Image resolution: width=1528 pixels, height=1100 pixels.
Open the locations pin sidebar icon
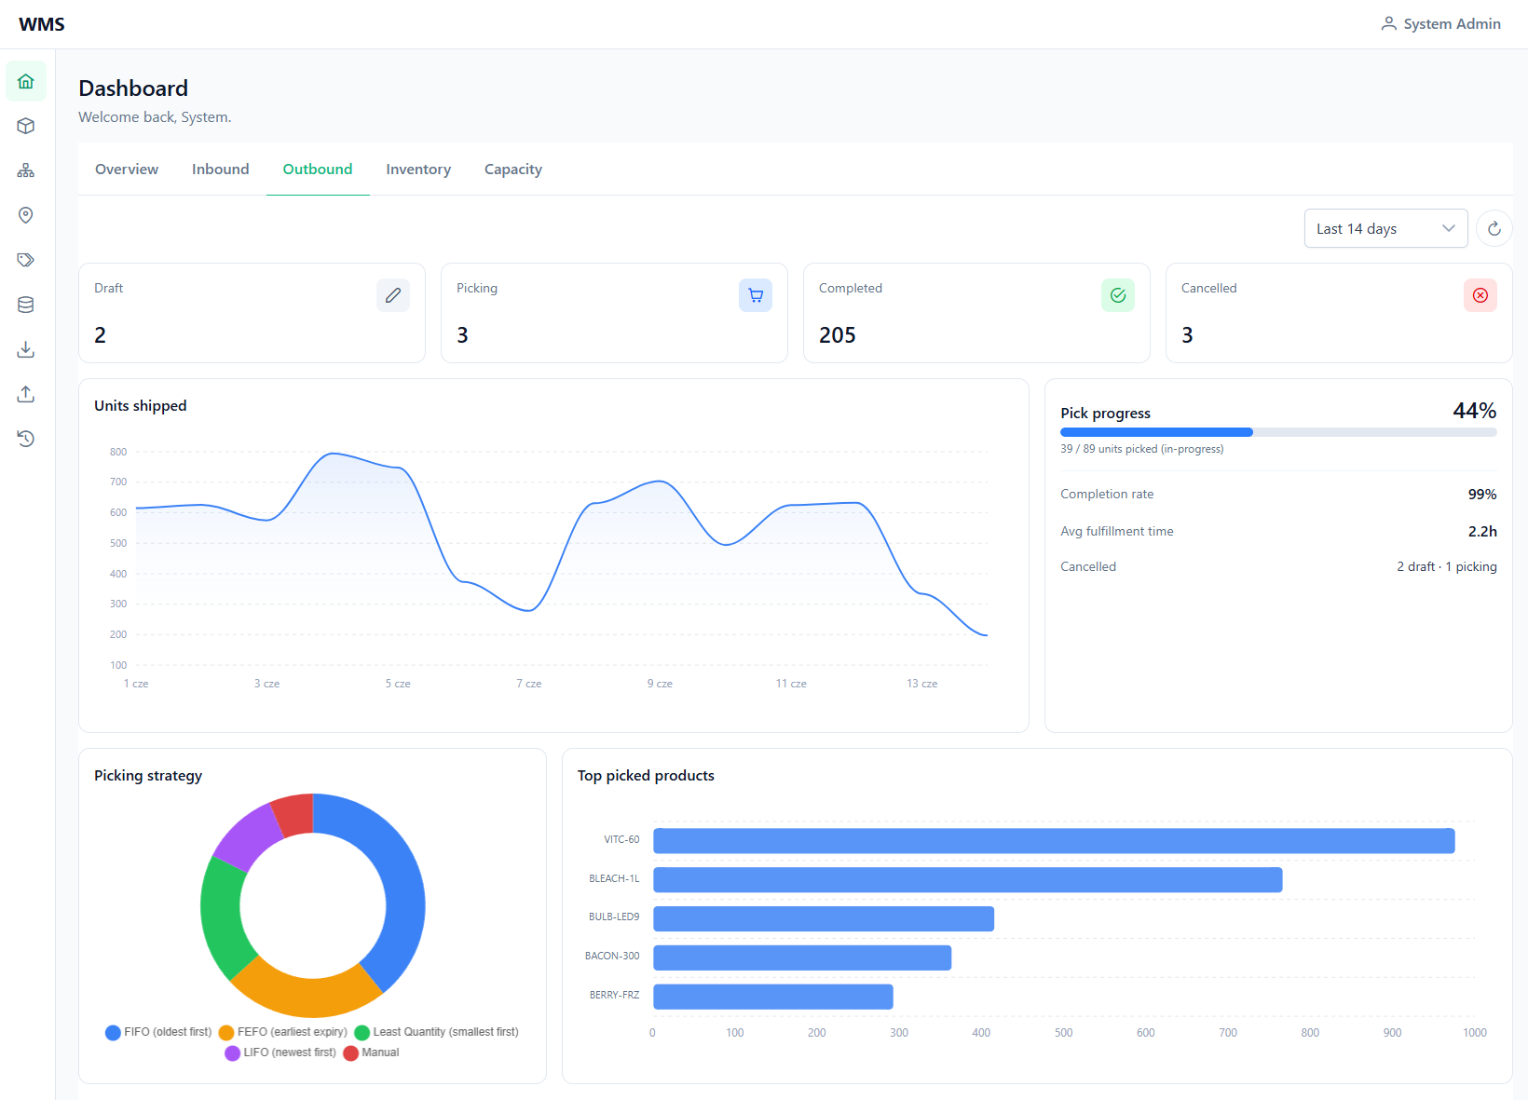[26, 215]
